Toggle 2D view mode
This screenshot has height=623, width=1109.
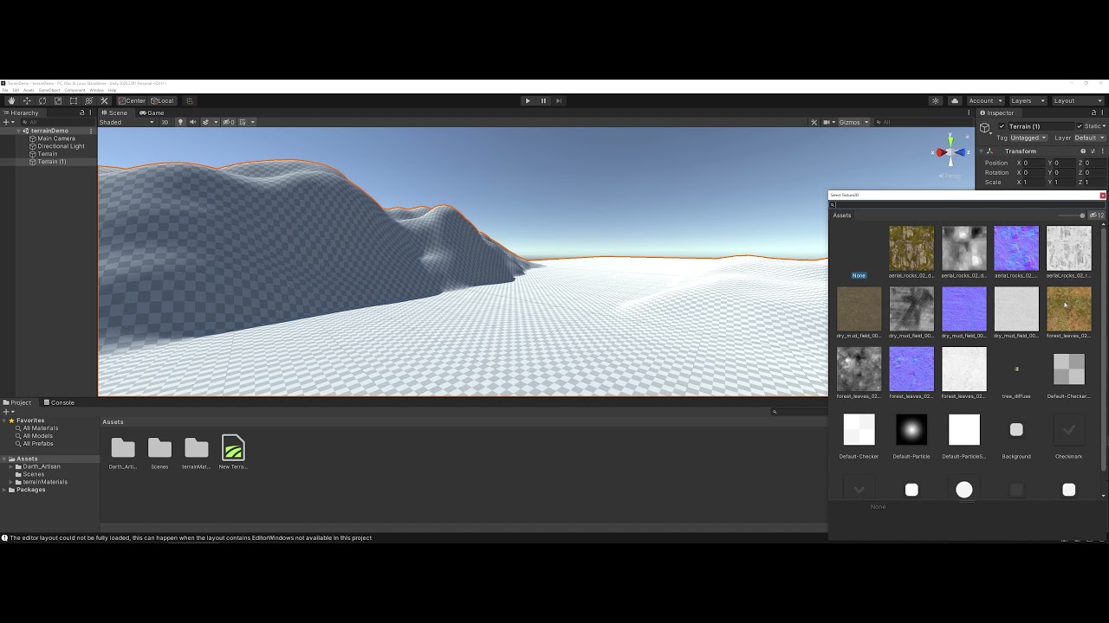point(165,122)
